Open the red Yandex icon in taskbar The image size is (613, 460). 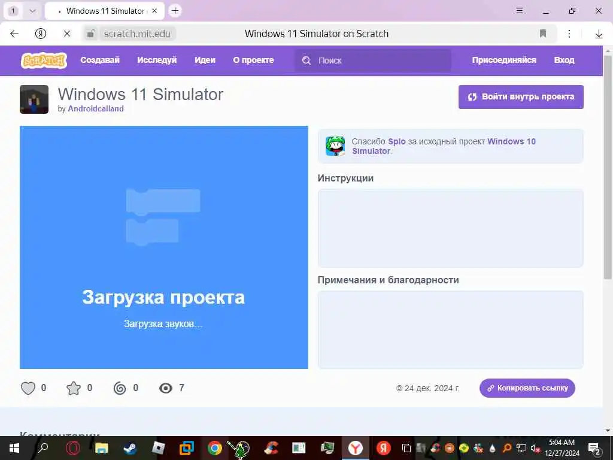(x=384, y=448)
